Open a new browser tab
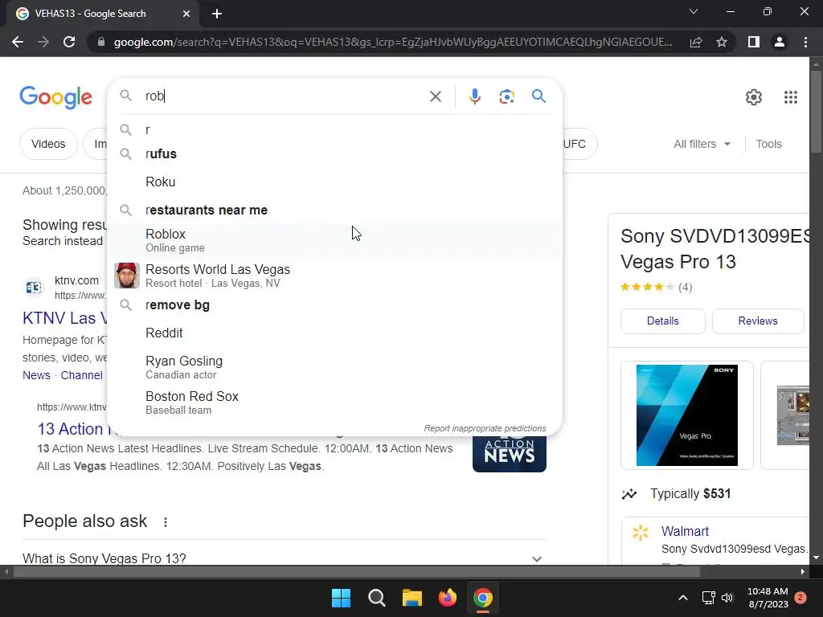 (x=217, y=14)
